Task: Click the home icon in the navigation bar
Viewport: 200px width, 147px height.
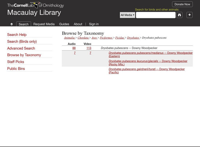Action: click(11, 24)
